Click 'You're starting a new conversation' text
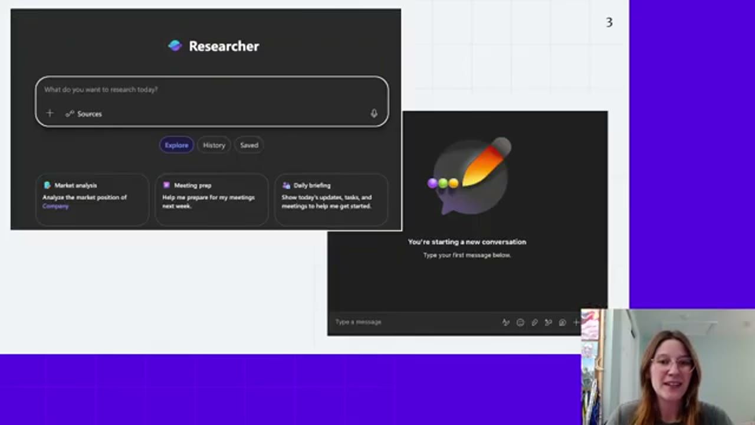Image resolution: width=755 pixels, height=425 pixels. [x=467, y=242]
